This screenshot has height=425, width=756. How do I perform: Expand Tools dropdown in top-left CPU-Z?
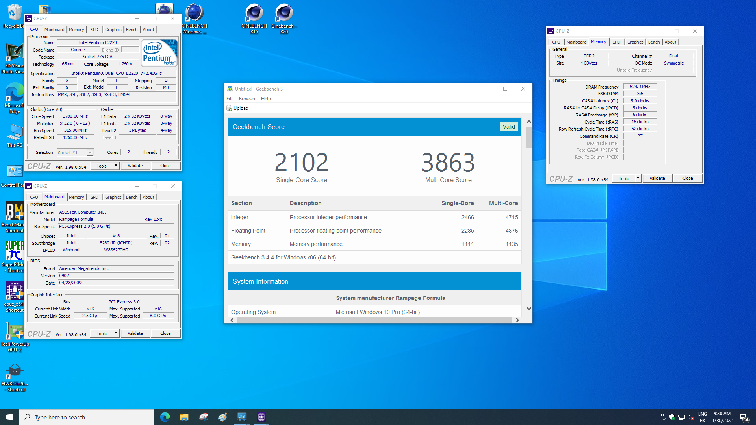click(x=116, y=166)
